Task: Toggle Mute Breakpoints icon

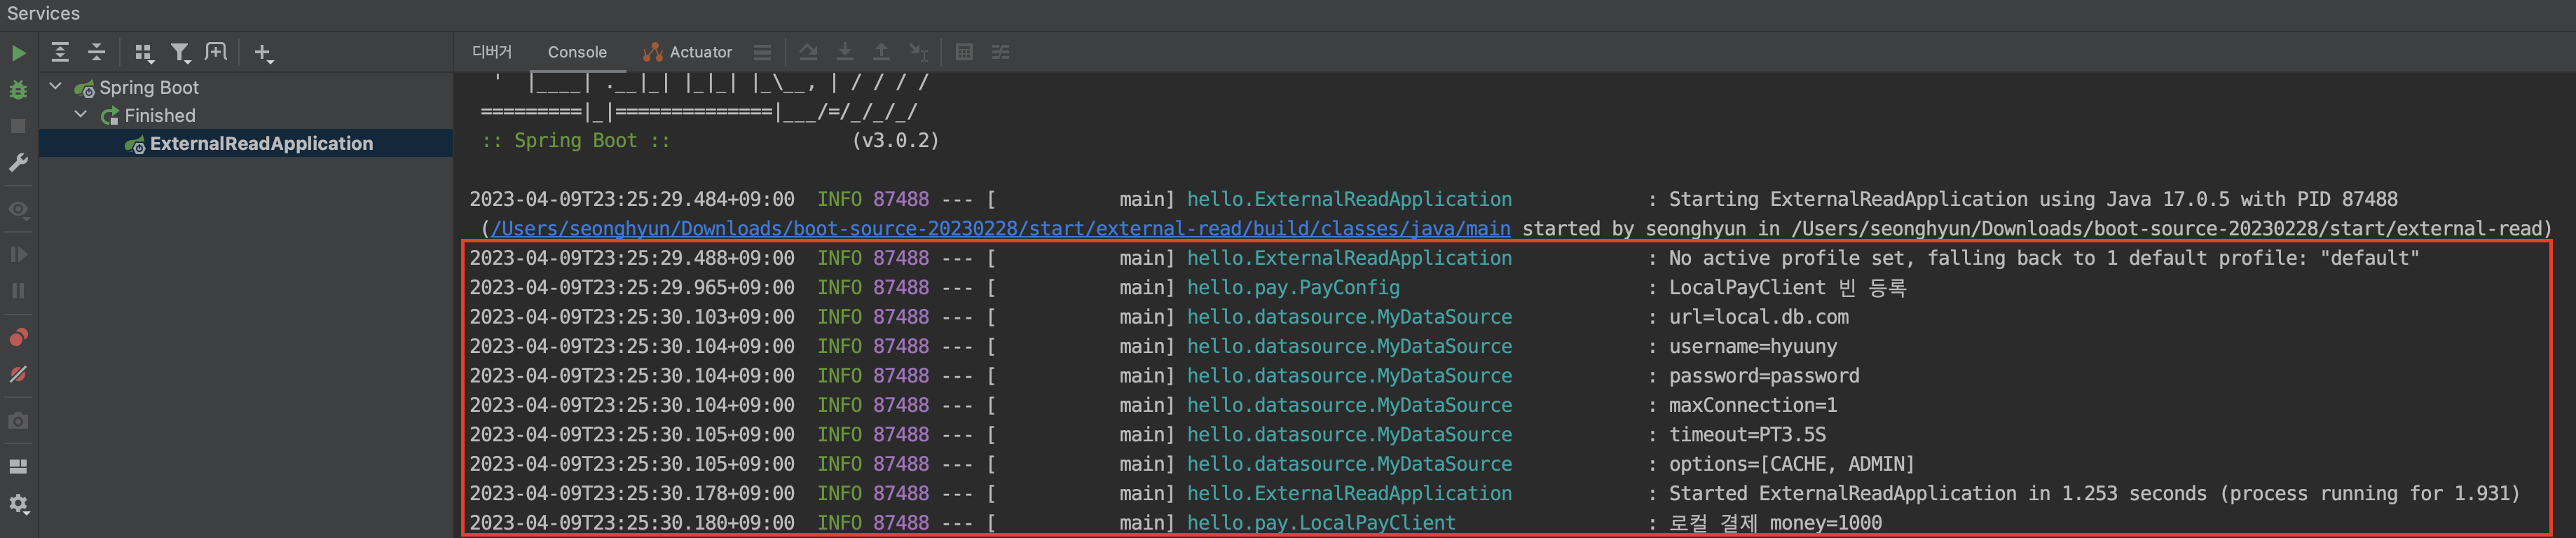Action: click(x=18, y=374)
